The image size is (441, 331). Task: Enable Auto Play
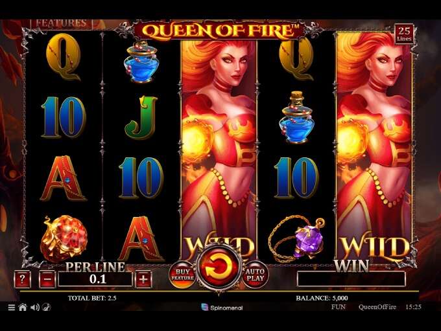[x=256, y=275]
